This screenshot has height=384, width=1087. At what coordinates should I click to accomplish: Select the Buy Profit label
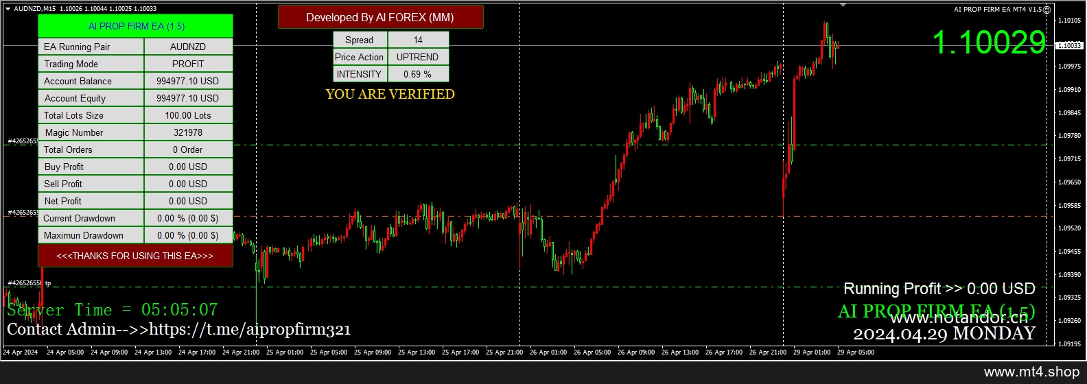pos(91,167)
